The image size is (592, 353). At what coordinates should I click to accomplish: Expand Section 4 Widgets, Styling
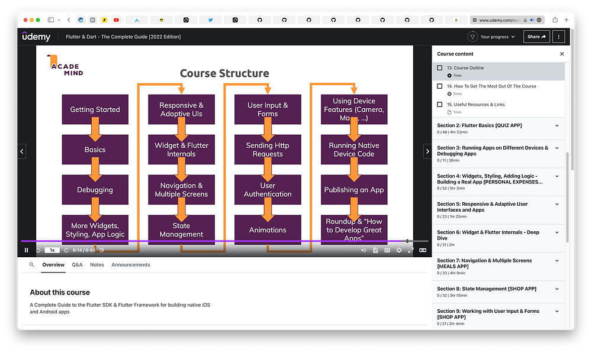click(557, 176)
